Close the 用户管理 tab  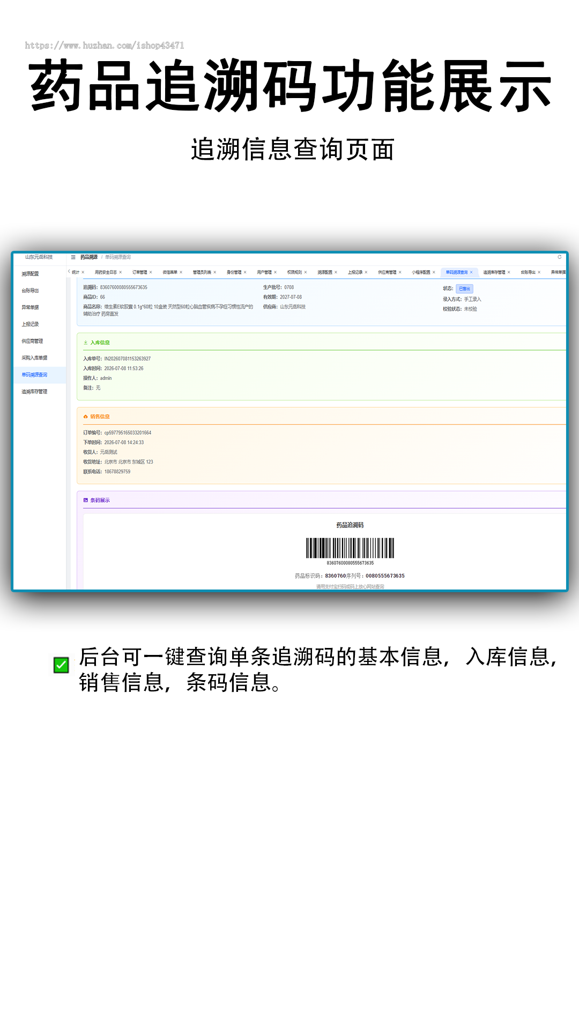(x=276, y=272)
